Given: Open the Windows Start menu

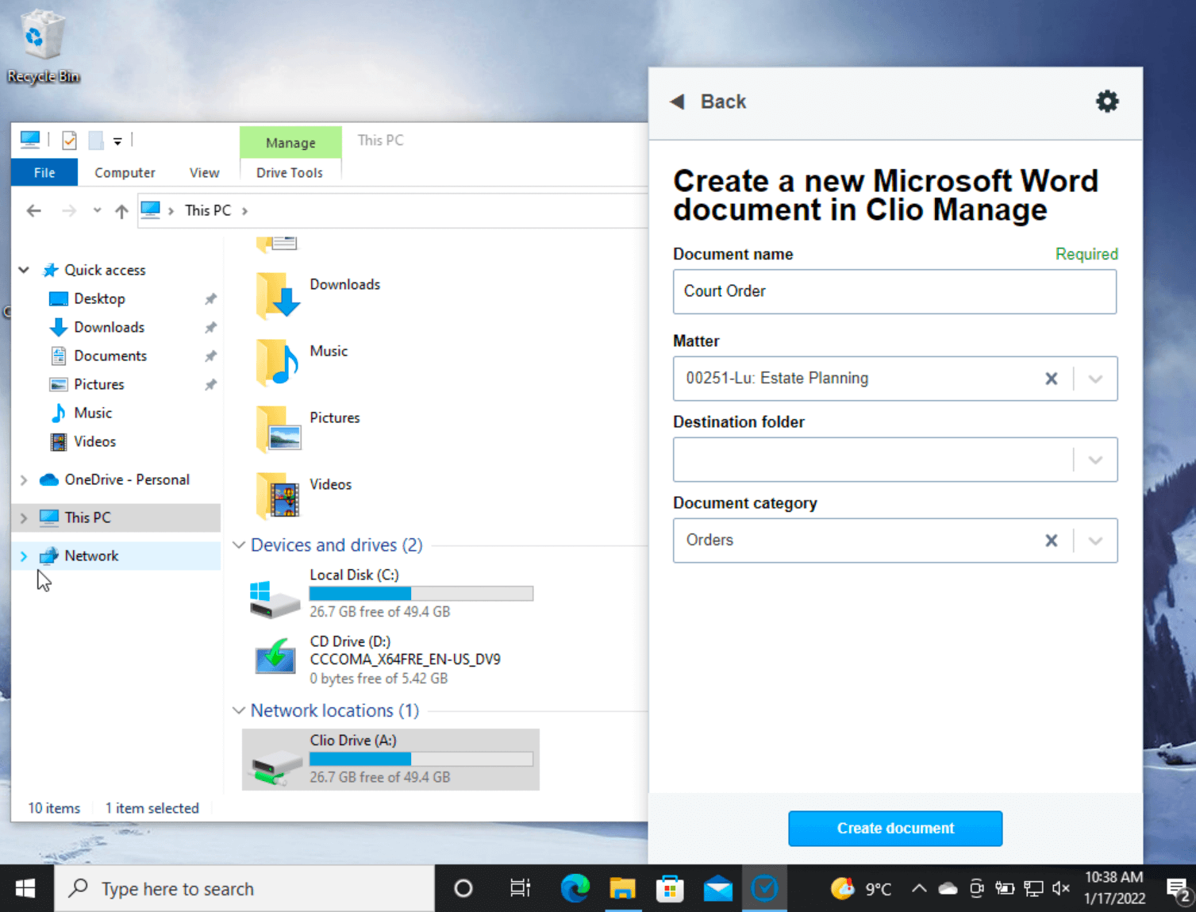Looking at the screenshot, I should 25,888.
